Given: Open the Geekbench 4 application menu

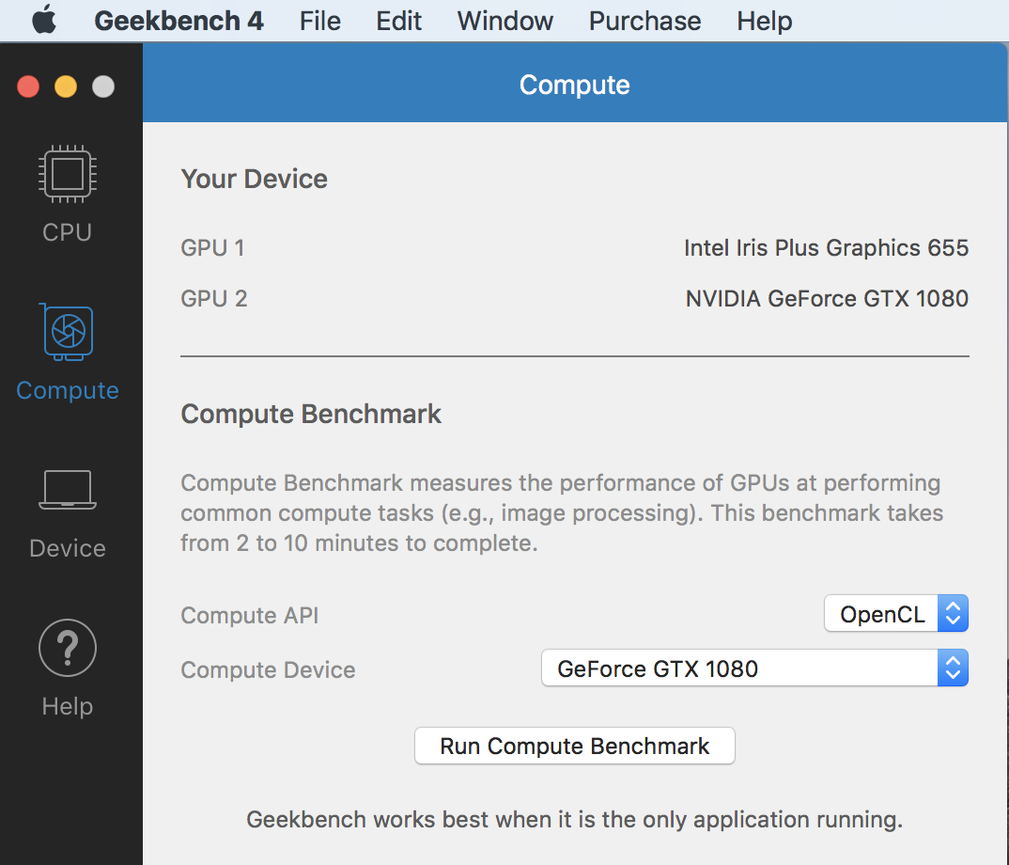Looking at the screenshot, I should pyautogui.click(x=179, y=21).
